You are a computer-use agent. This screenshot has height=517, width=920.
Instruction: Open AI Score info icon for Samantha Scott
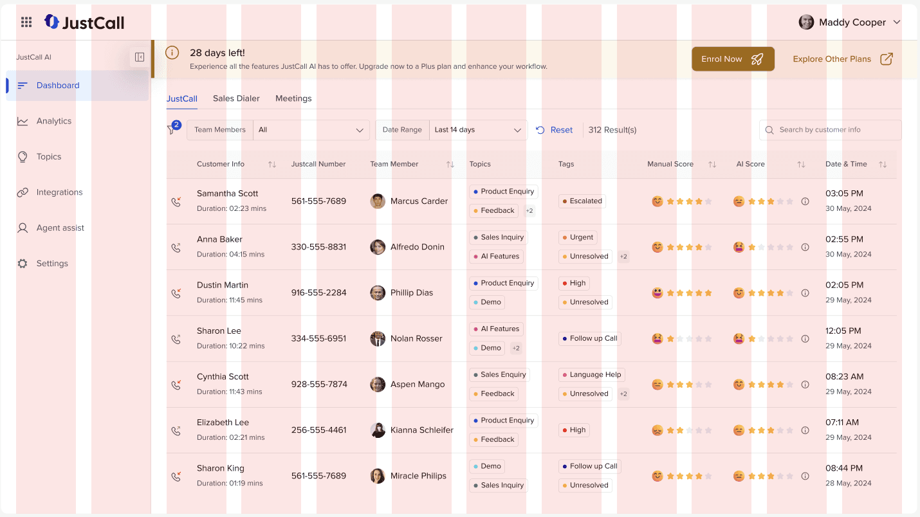point(805,201)
